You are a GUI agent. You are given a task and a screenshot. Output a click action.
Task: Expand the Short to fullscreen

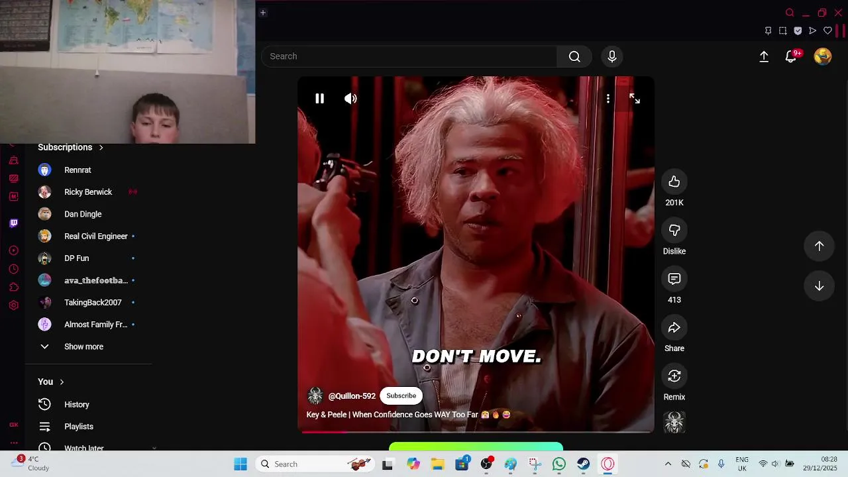click(x=635, y=99)
